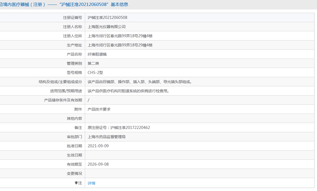Screen dimensions: 317x191
Task: Click the 生产地址 address value
Action: 120,45
